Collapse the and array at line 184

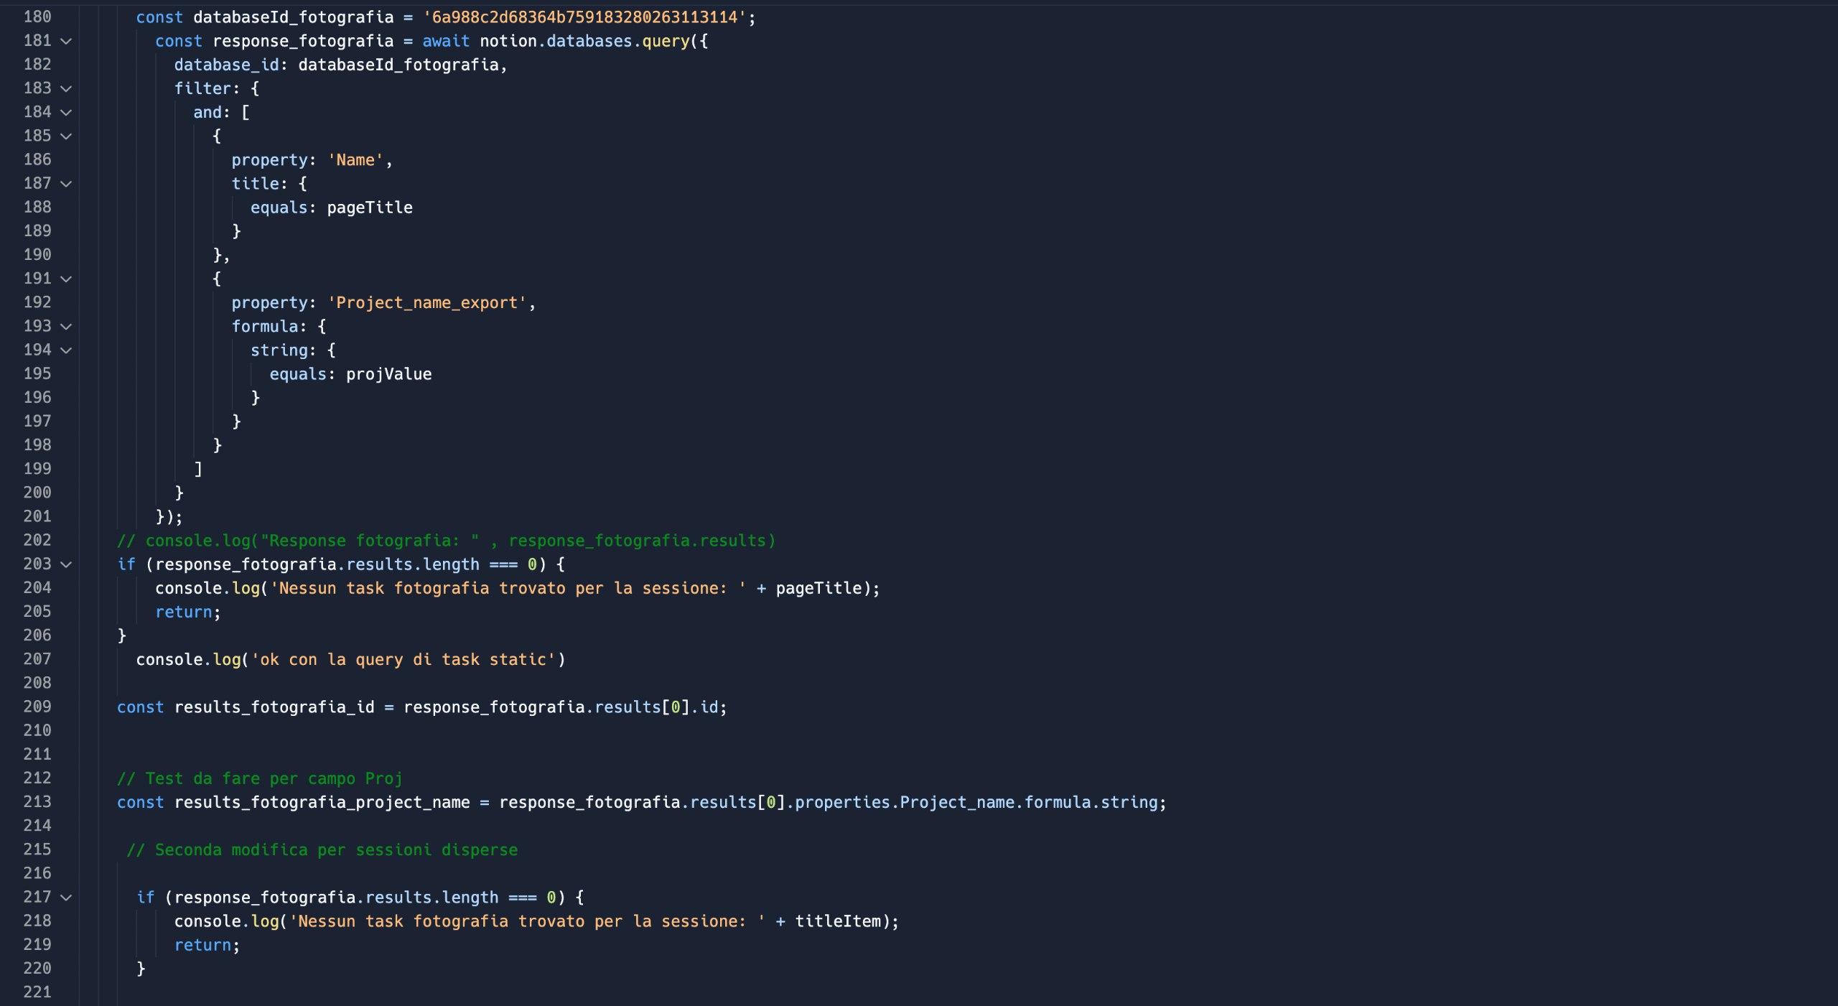[x=66, y=112]
